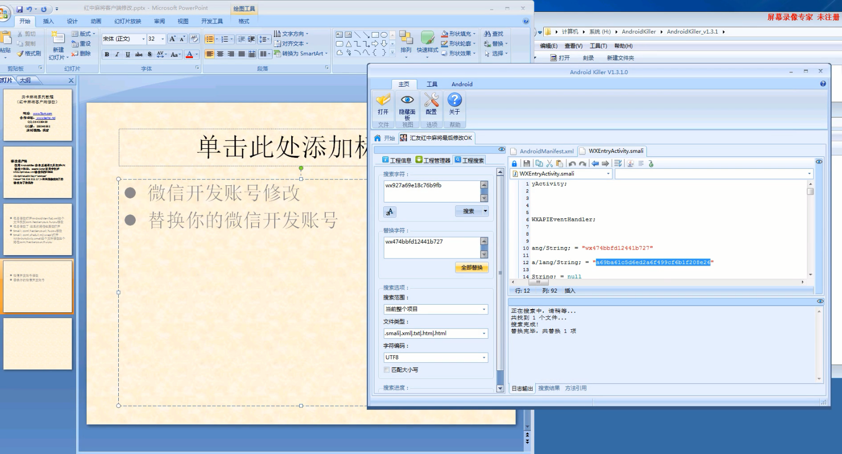Toggle text shadow (S) formatting
This screenshot has width=842, height=454.
[x=150, y=54]
